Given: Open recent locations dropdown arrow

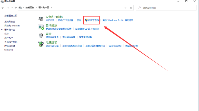Looking at the screenshot, I should pos(12,8).
